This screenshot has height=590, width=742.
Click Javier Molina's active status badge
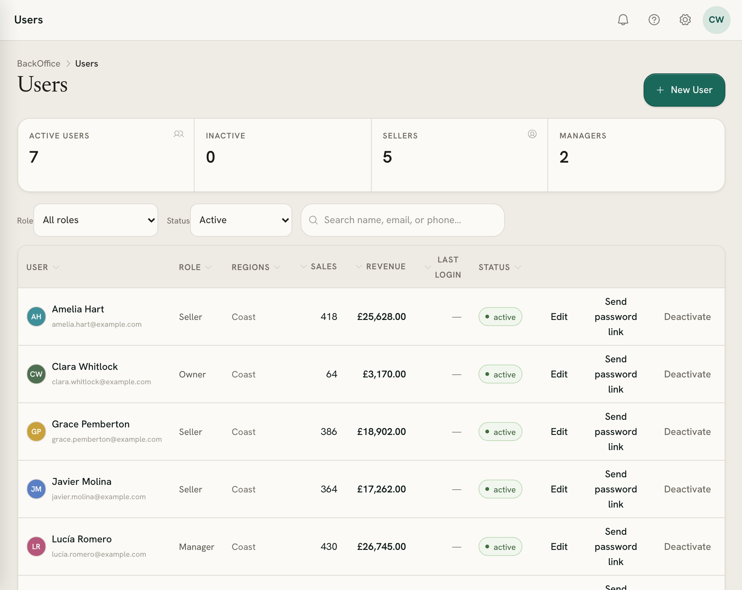(x=500, y=489)
